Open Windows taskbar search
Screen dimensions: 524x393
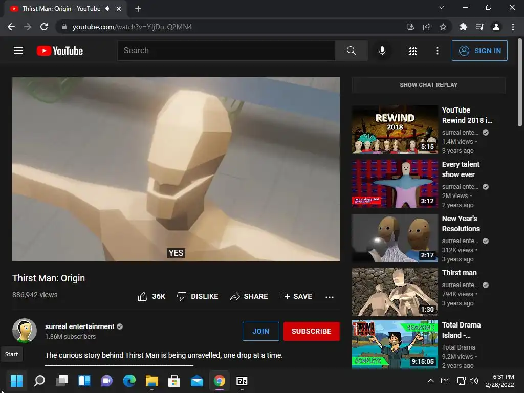click(x=39, y=381)
